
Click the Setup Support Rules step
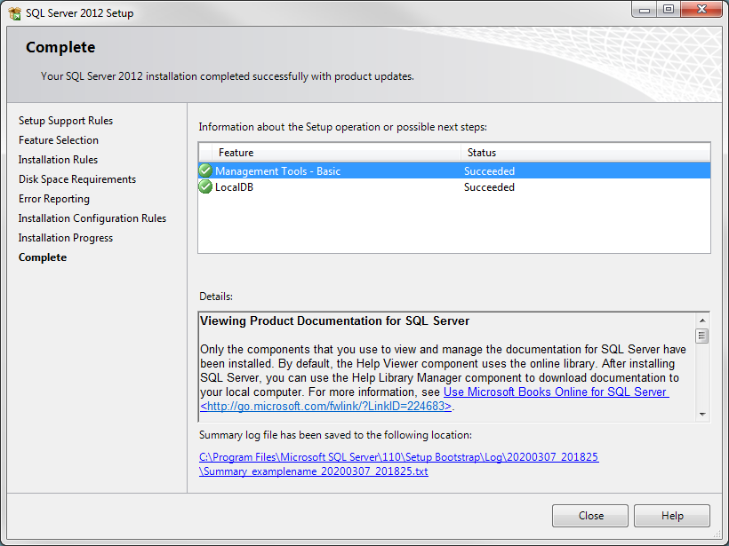pyautogui.click(x=66, y=121)
